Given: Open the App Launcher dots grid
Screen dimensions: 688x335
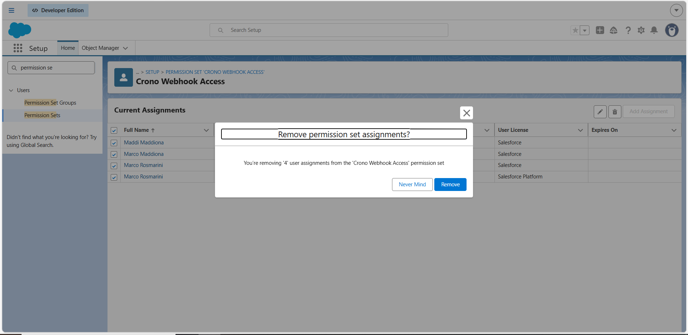Looking at the screenshot, I should pos(18,48).
